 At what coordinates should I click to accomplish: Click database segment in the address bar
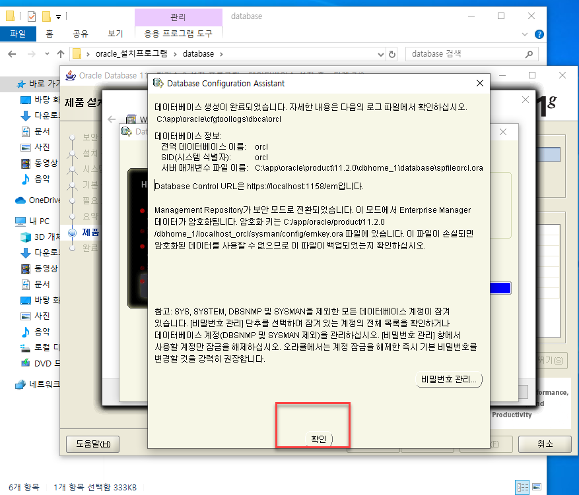[198, 54]
